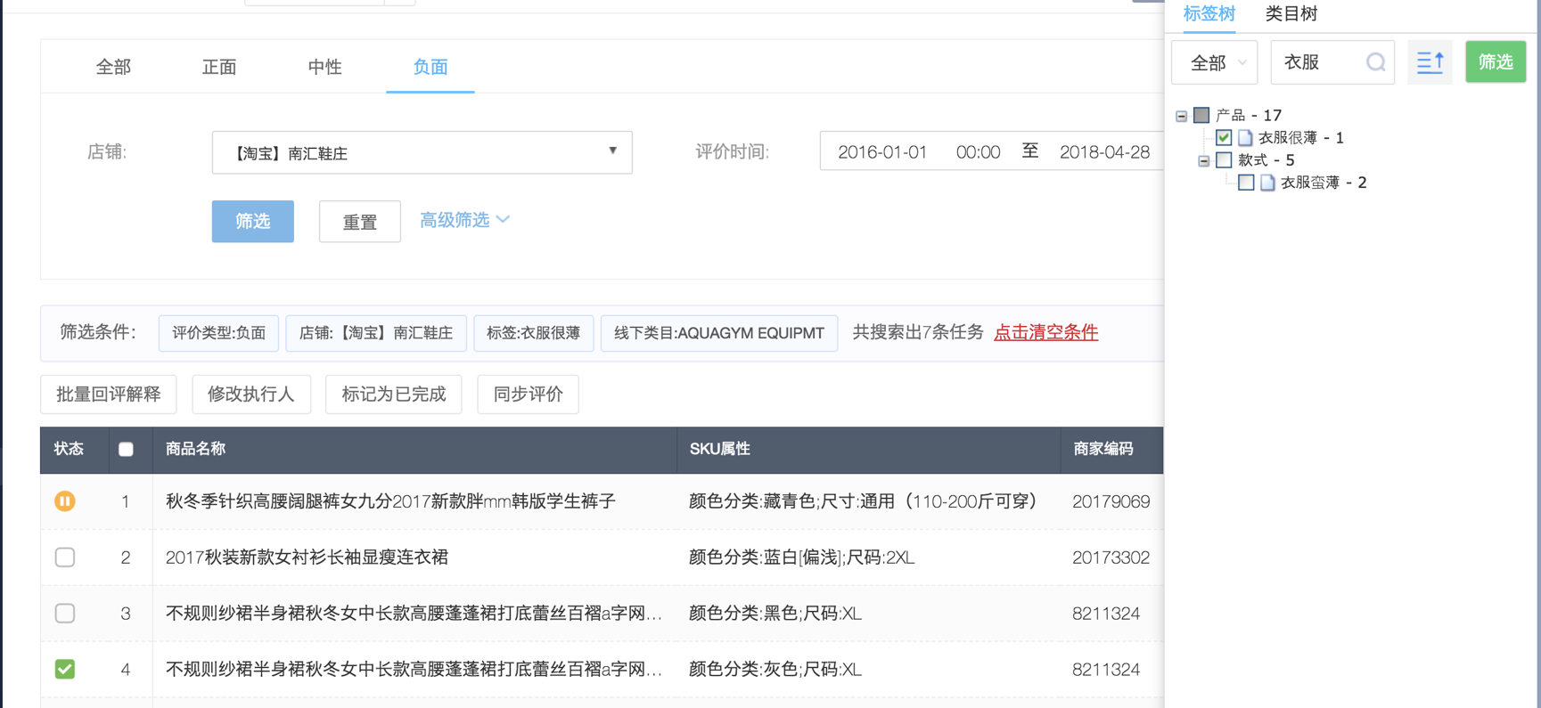Open the 店铺 shop dropdown
Viewport: 1541px width, 708px height.
point(422,152)
